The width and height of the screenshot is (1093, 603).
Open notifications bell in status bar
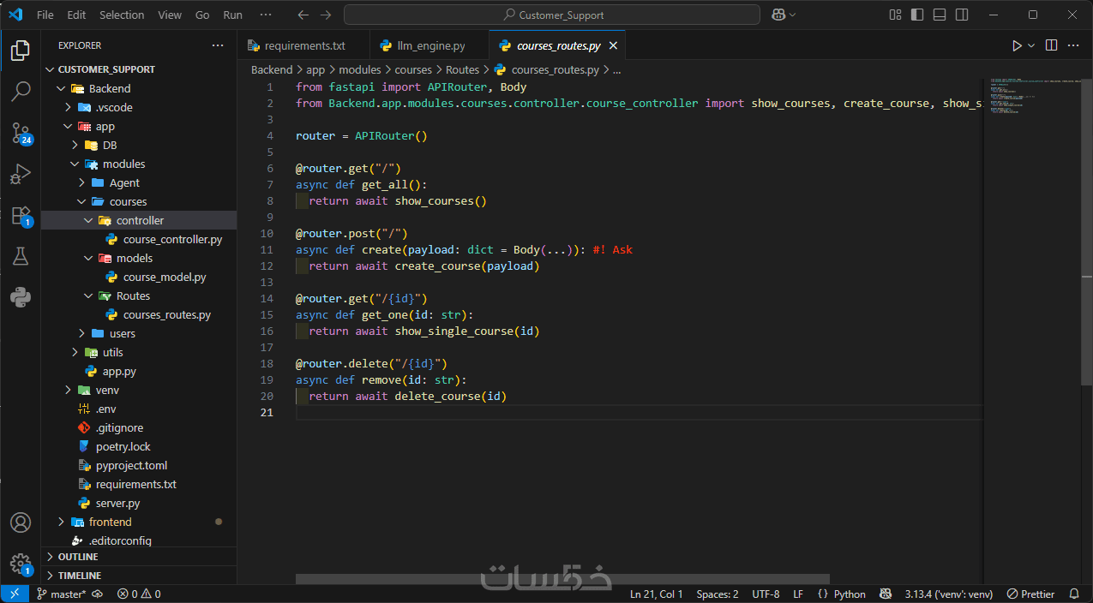point(1074,594)
